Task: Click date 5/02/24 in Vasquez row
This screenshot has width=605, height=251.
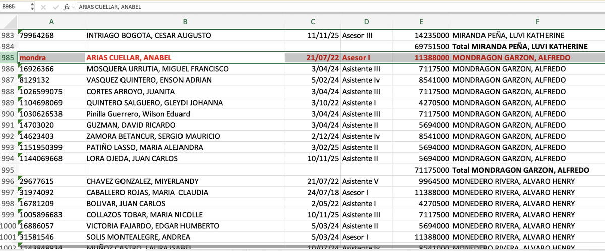Action: pyautogui.click(x=313, y=80)
